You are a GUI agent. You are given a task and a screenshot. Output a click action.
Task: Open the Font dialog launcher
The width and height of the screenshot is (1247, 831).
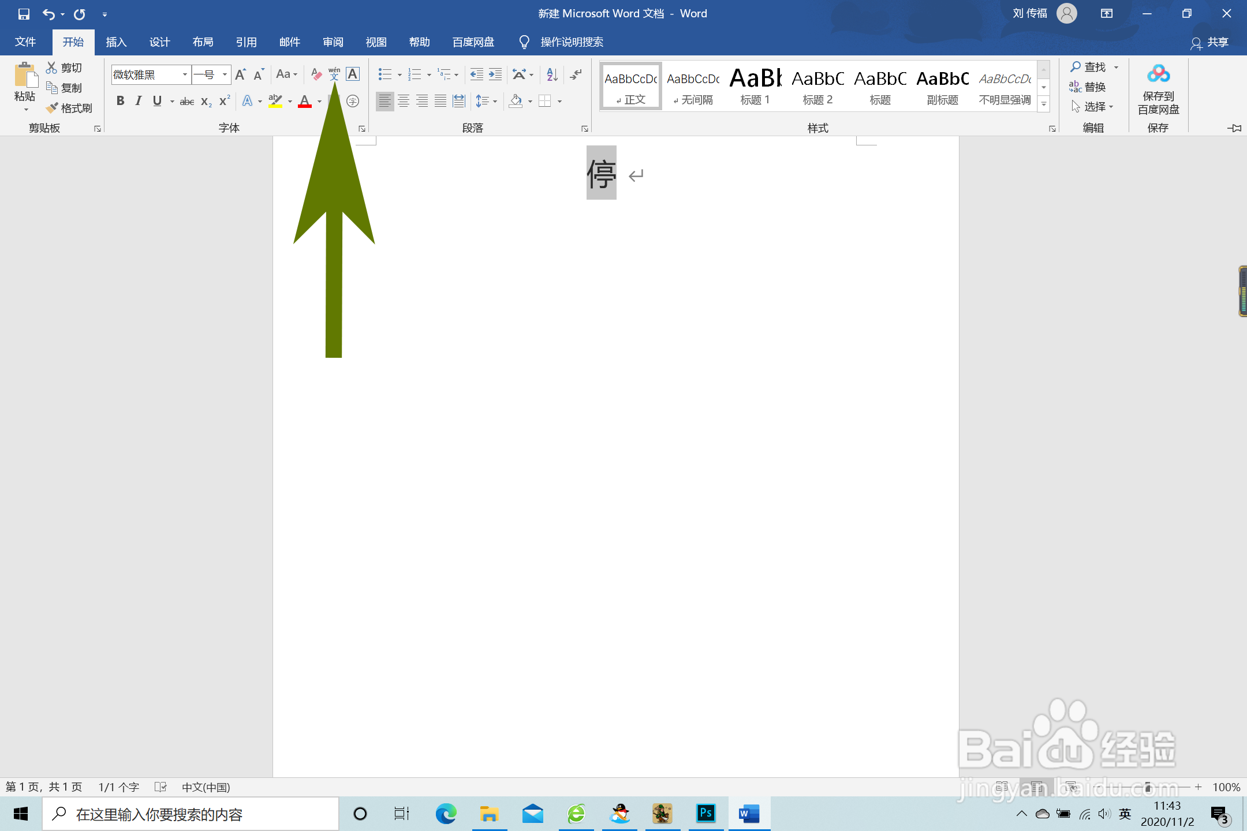click(362, 129)
